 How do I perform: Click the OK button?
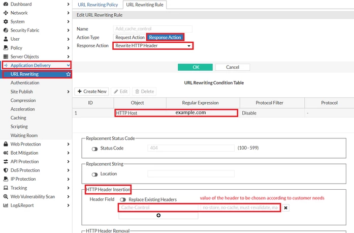[x=196, y=67]
